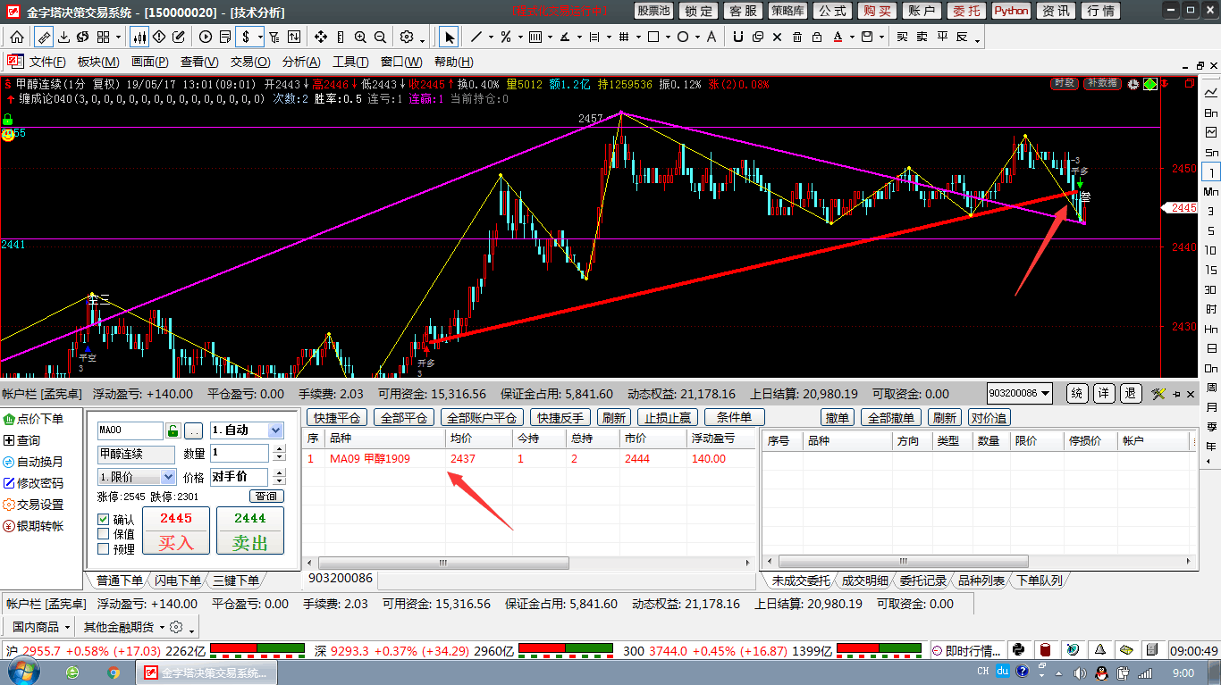Toggle the 确认 confirm checkbox

tap(104, 519)
